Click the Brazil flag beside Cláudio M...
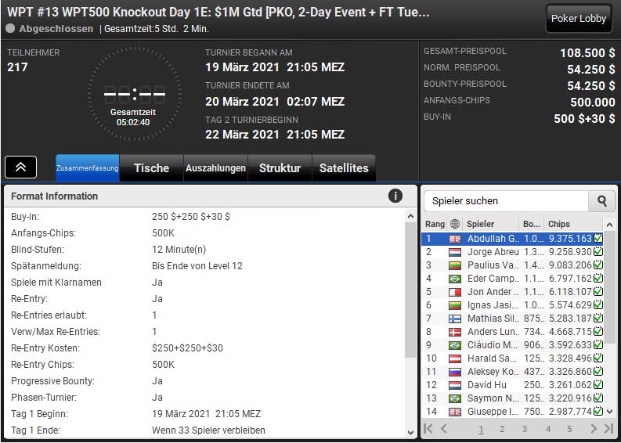The width and height of the screenshot is (621, 443). (455, 345)
